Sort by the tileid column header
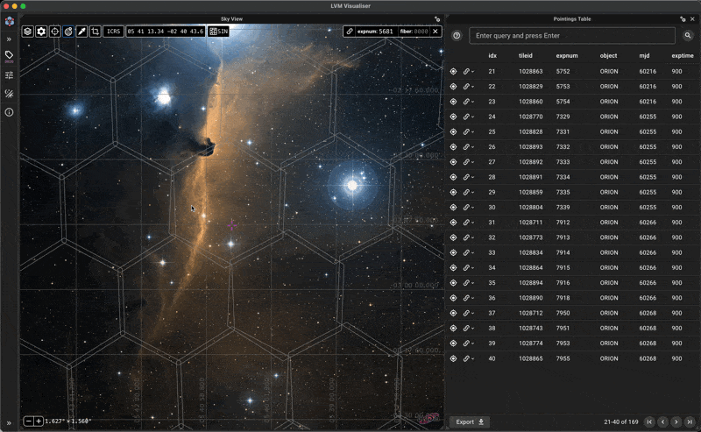 click(x=525, y=56)
